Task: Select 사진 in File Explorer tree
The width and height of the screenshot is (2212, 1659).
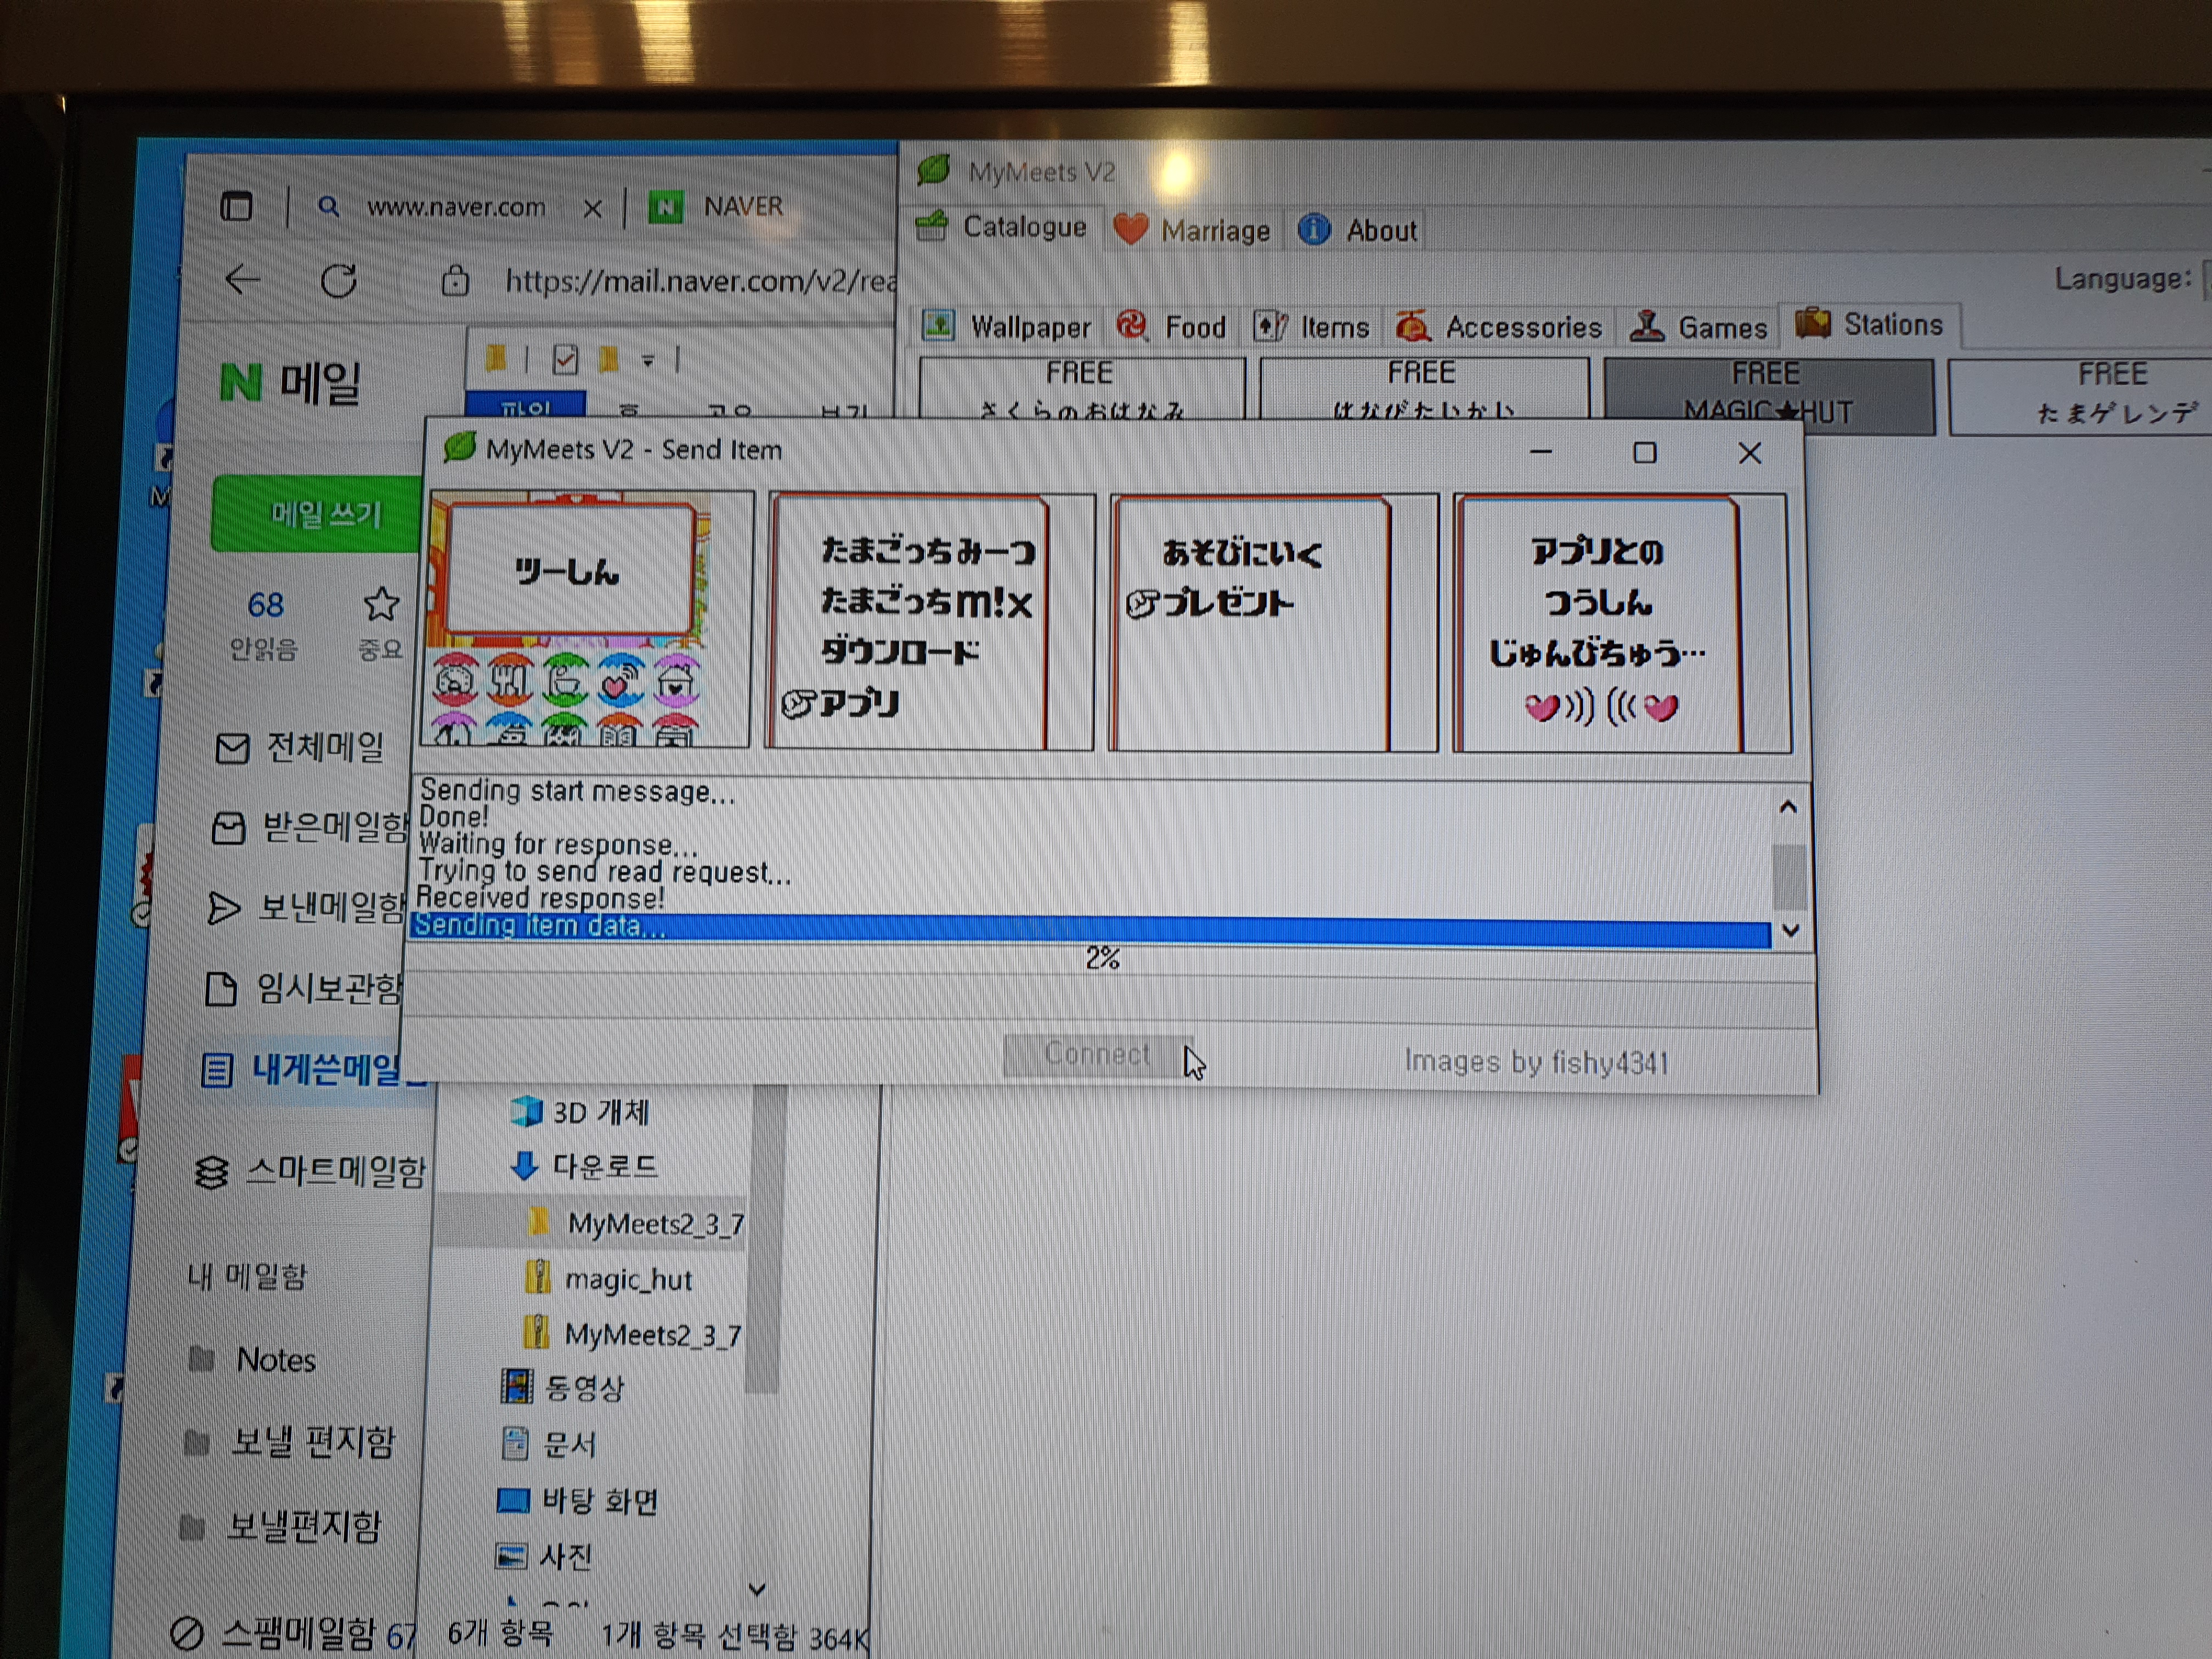Action: 544,1556
